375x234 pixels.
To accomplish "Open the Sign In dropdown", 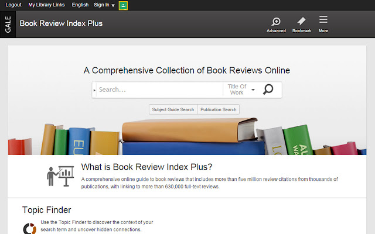I will (x=104, y=5).
